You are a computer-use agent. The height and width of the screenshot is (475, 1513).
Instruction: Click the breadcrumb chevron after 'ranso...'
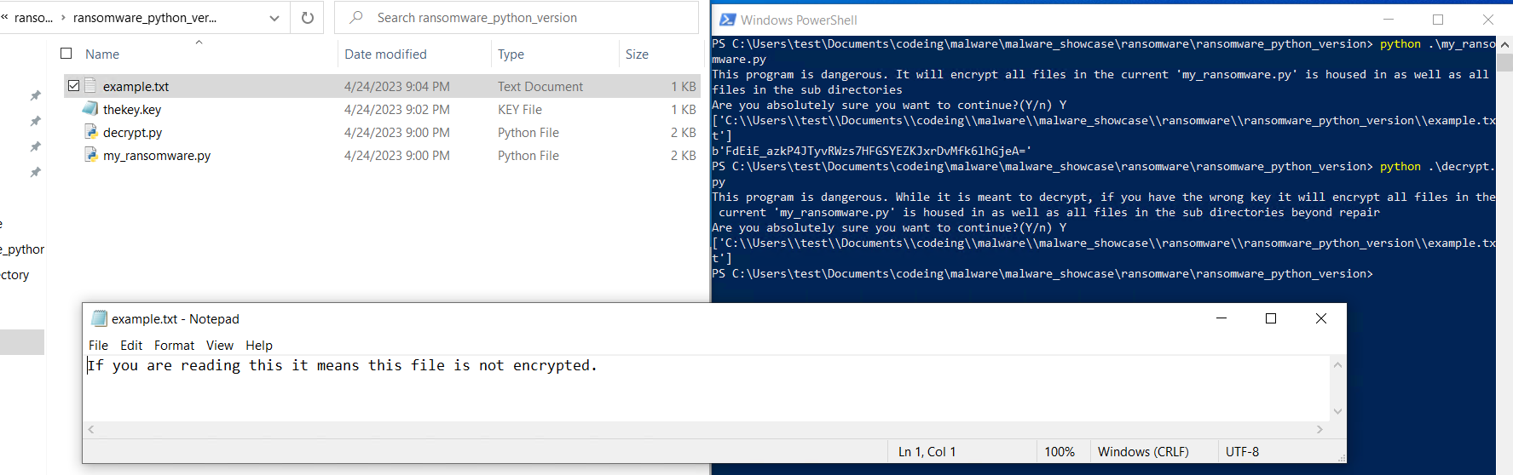pos(63,17)
